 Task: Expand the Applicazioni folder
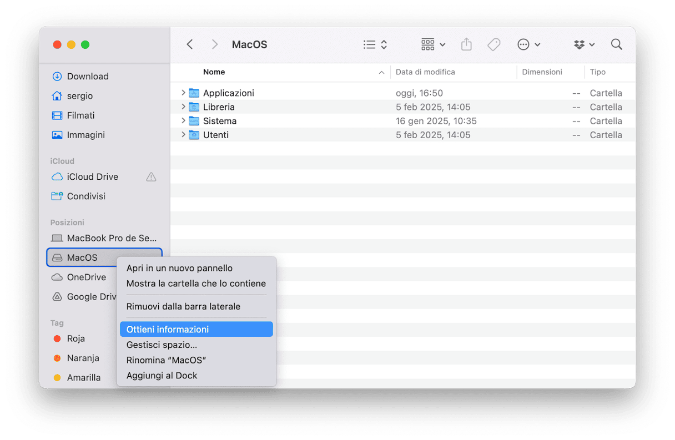183,93
